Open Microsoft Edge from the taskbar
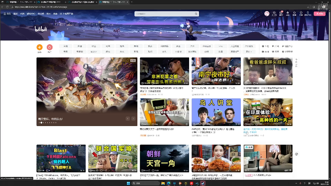This screenshot has width=331, height=186. 169,183
